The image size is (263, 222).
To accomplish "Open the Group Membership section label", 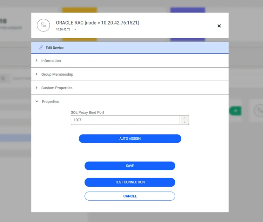I will [57, 74].
